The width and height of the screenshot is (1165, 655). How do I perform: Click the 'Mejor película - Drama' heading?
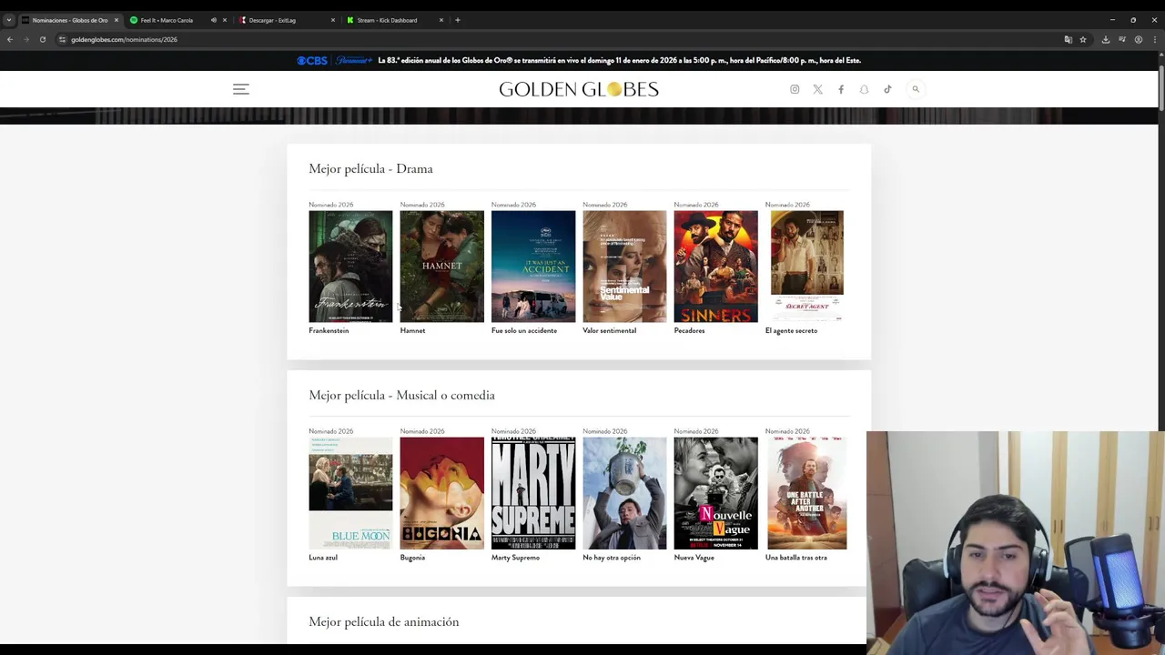(x=370, y=168)
